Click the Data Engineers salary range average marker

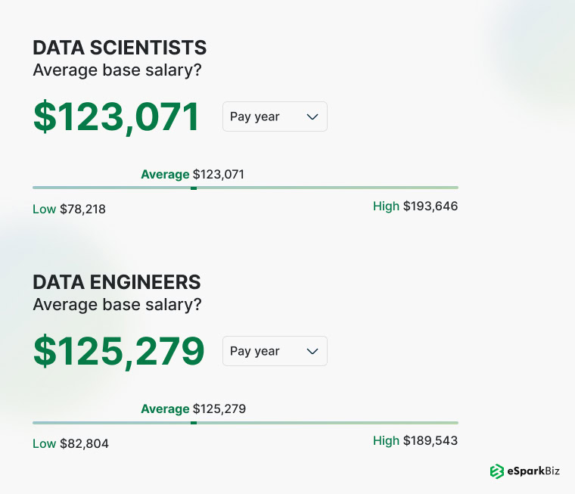point(194,422)
